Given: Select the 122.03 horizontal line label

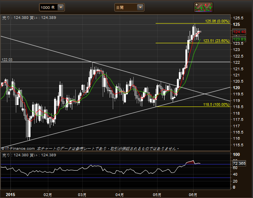Looking at the screenshot, I should pyautogui.click(x=7, y=60).
